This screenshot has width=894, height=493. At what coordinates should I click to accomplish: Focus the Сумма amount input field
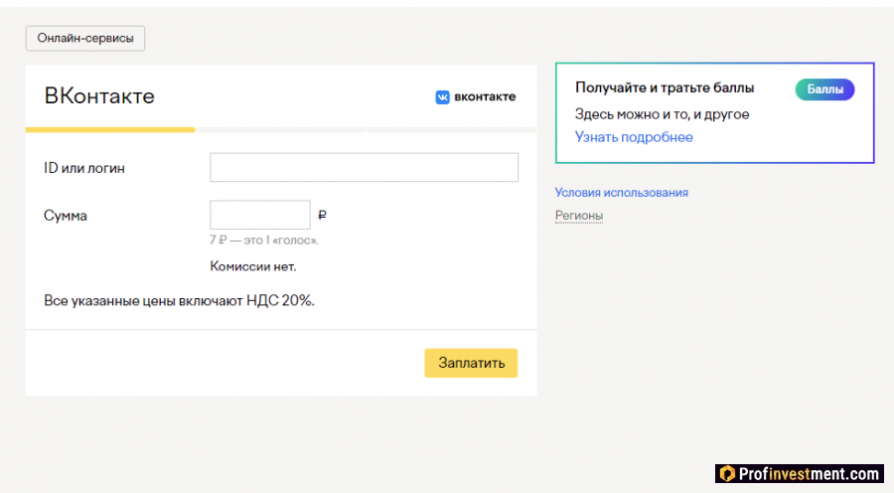[x=260, y=215]
